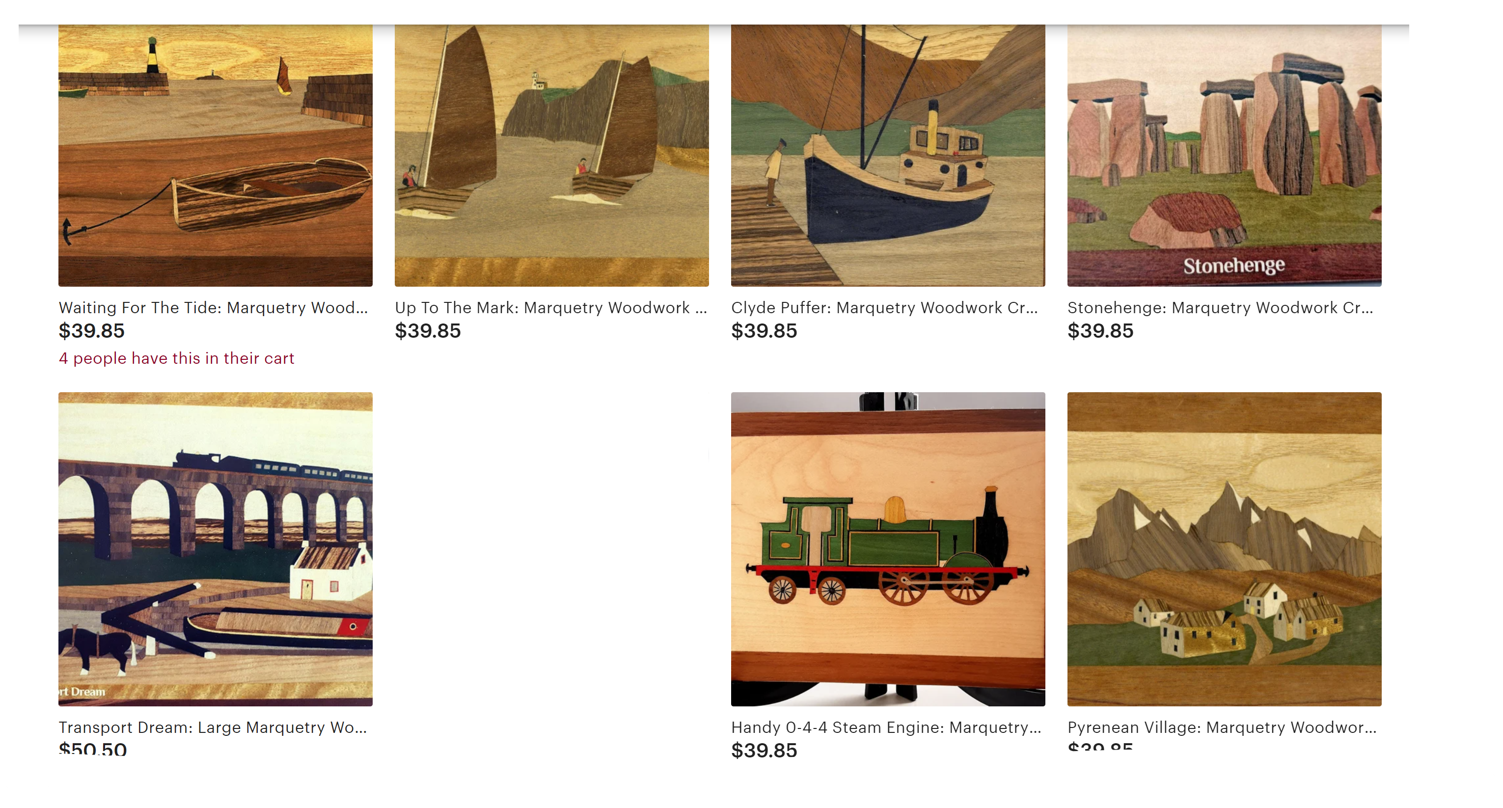The width and height of the screenshot is (1503, 808).
Task: Open Up To The Mark sailboat image
Action: coord(551,155)
